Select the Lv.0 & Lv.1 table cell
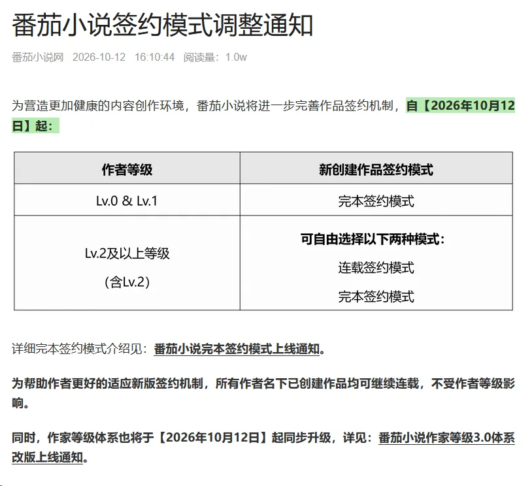Screen dimensions: 532x486 pyautogui.click(x=127, y=201)
